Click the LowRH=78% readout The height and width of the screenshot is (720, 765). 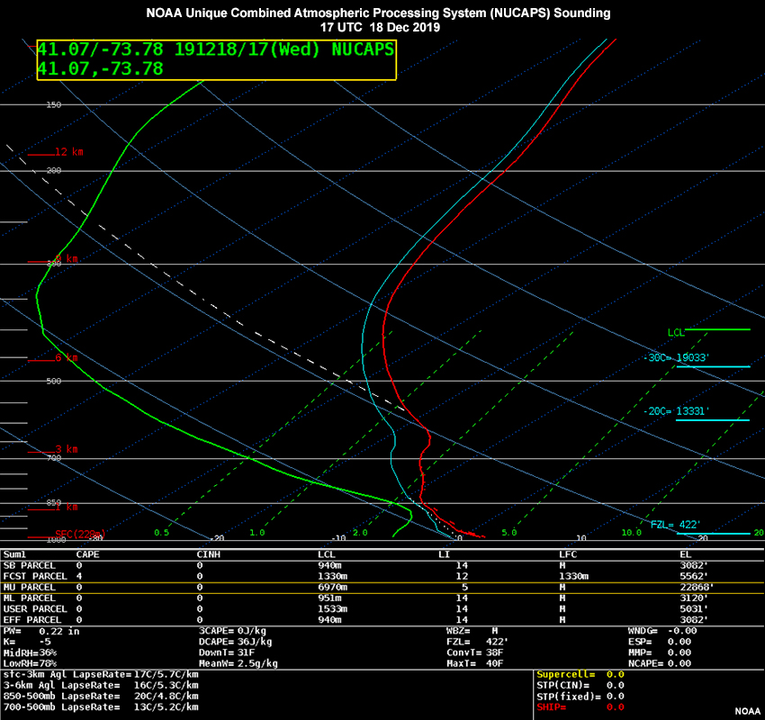click(x=31, y=663)
